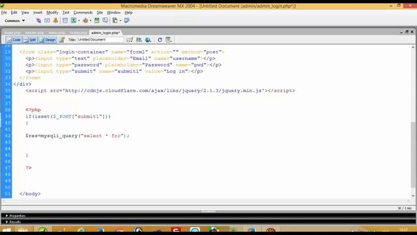
Task: Switch to the header.php tab
Action: point(35,33)
